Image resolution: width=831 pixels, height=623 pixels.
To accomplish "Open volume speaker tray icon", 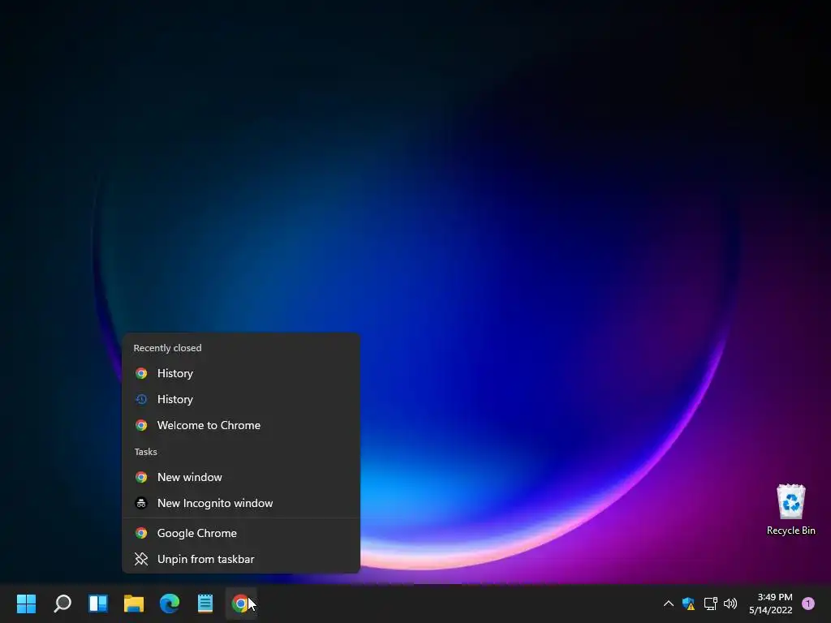I will point(730,604).
